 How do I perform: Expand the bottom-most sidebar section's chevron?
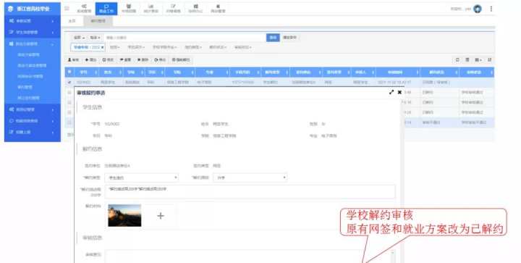pyautogui.click(x=53, y=133)
